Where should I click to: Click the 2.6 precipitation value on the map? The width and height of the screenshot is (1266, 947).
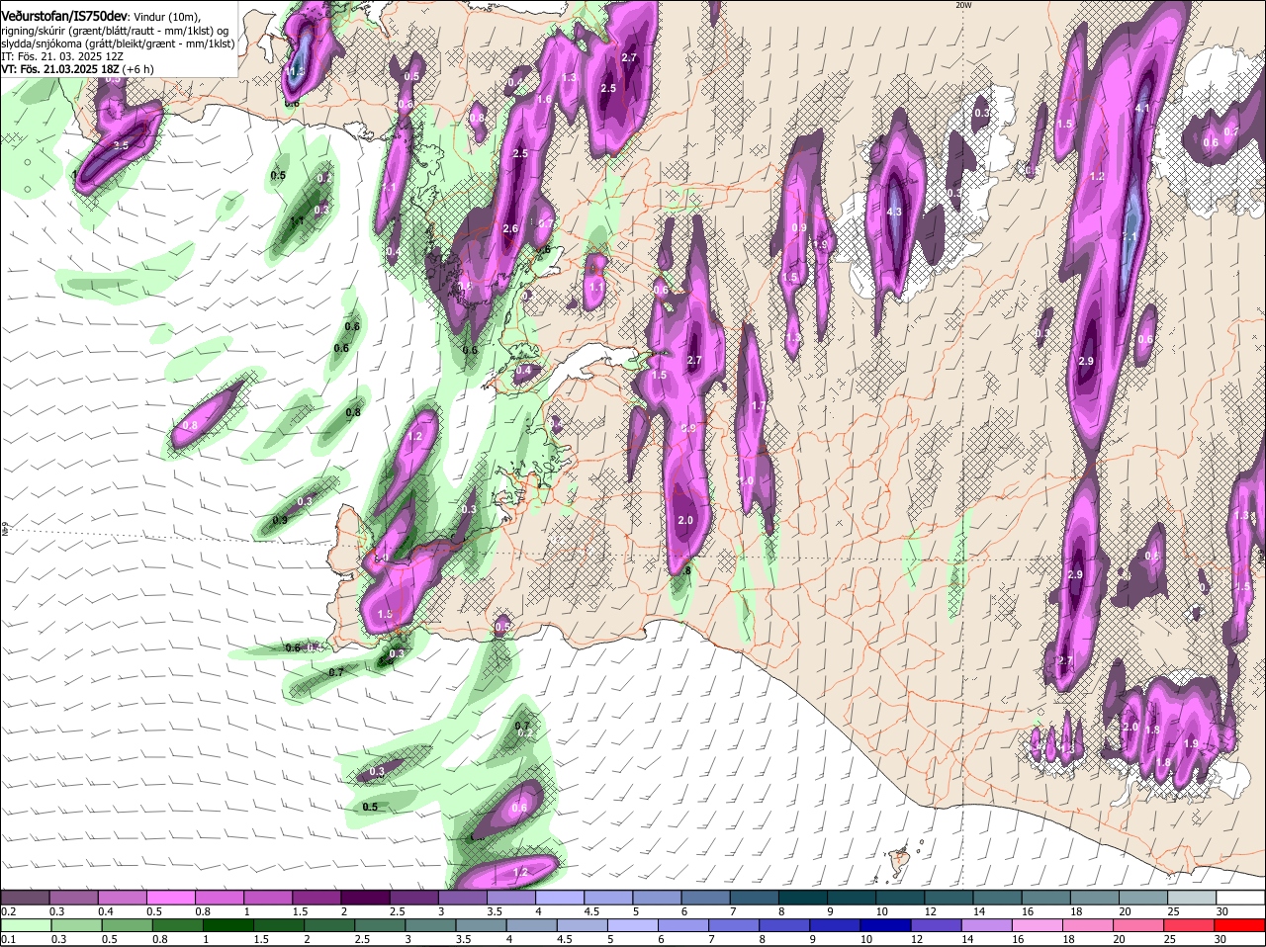[x=510, y=228]
